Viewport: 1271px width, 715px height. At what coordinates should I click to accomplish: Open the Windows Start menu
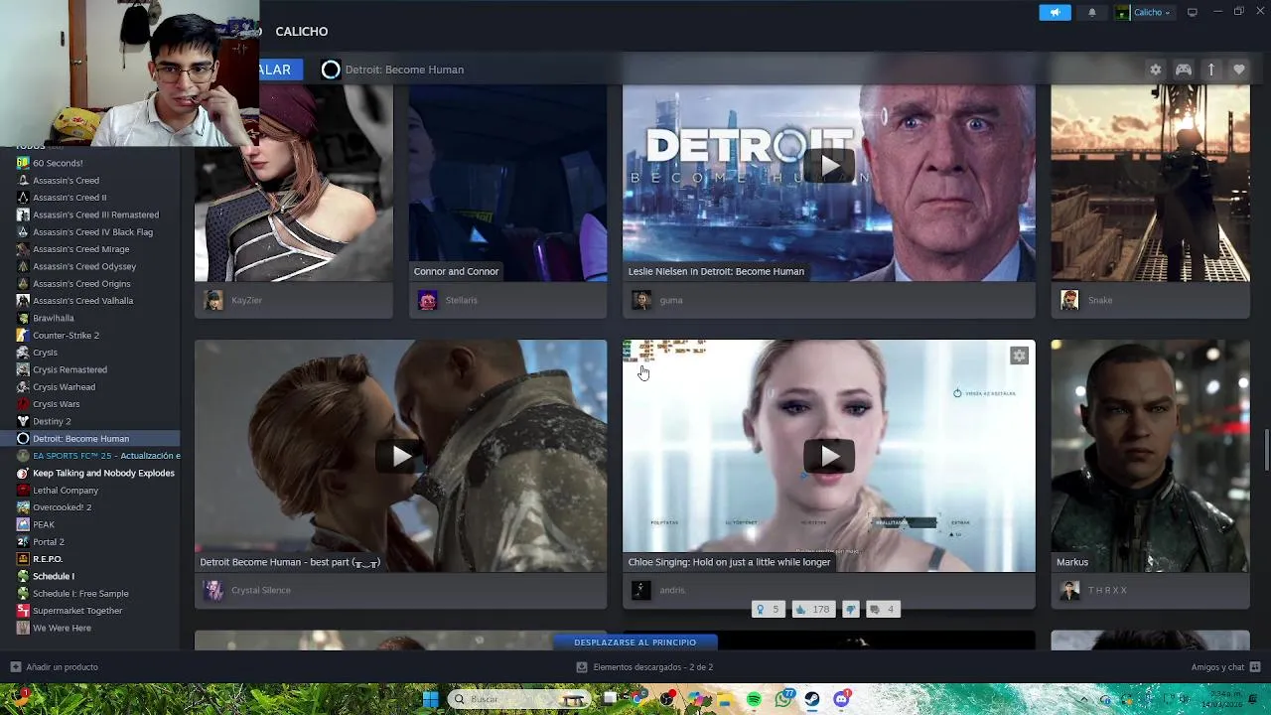(x=431, y=699)
